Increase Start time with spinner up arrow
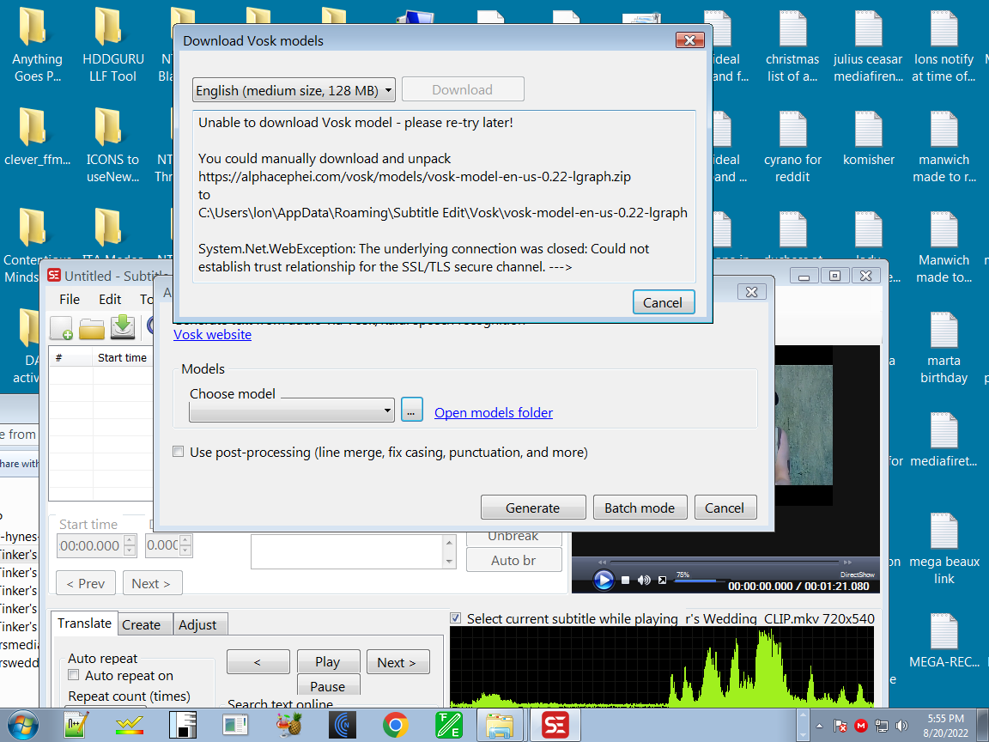Screen dimensions: 989x742 130,540
